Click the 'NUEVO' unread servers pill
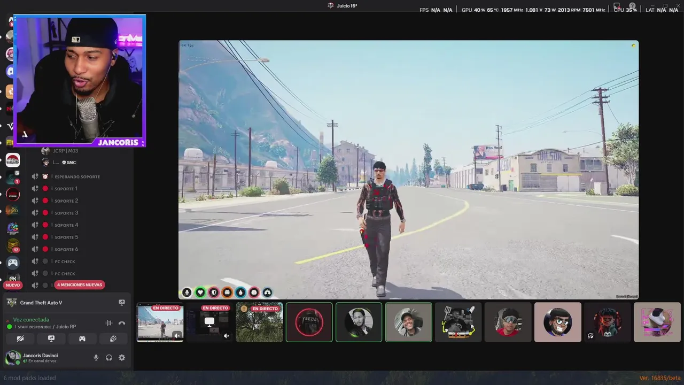 click(13, 285)
